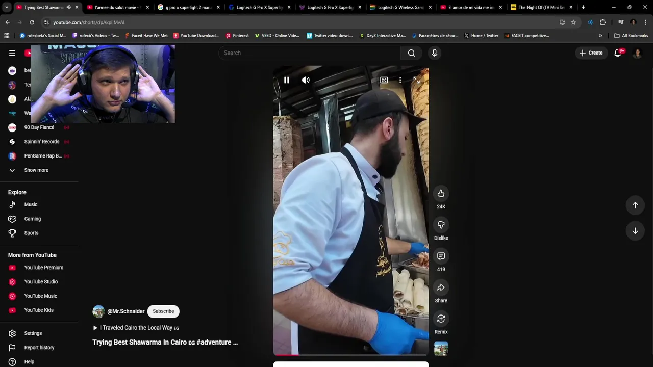Open the @Mr.Schnaider channel link
The image size is (653, 367).
[x=125, y=311]
